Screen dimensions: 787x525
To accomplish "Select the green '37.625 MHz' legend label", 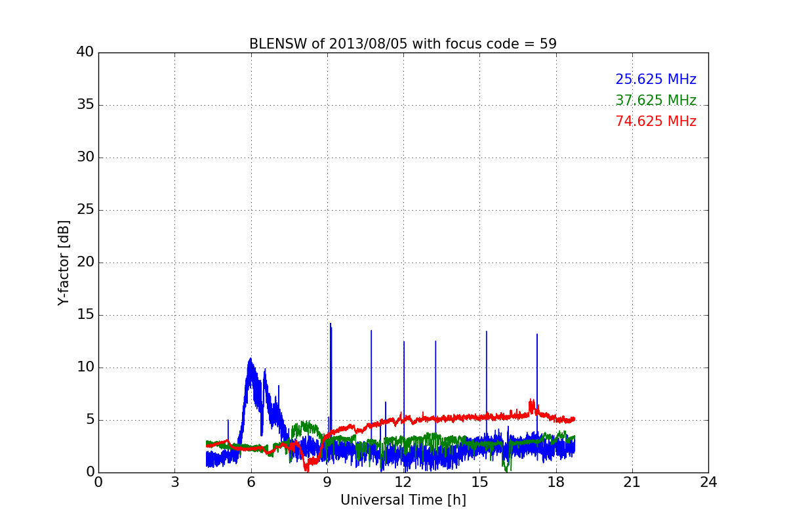I will coord(656,100).
